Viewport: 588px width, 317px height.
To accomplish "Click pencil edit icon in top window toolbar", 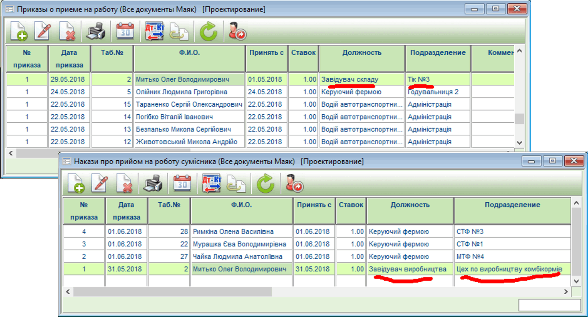I will (42, 31).
